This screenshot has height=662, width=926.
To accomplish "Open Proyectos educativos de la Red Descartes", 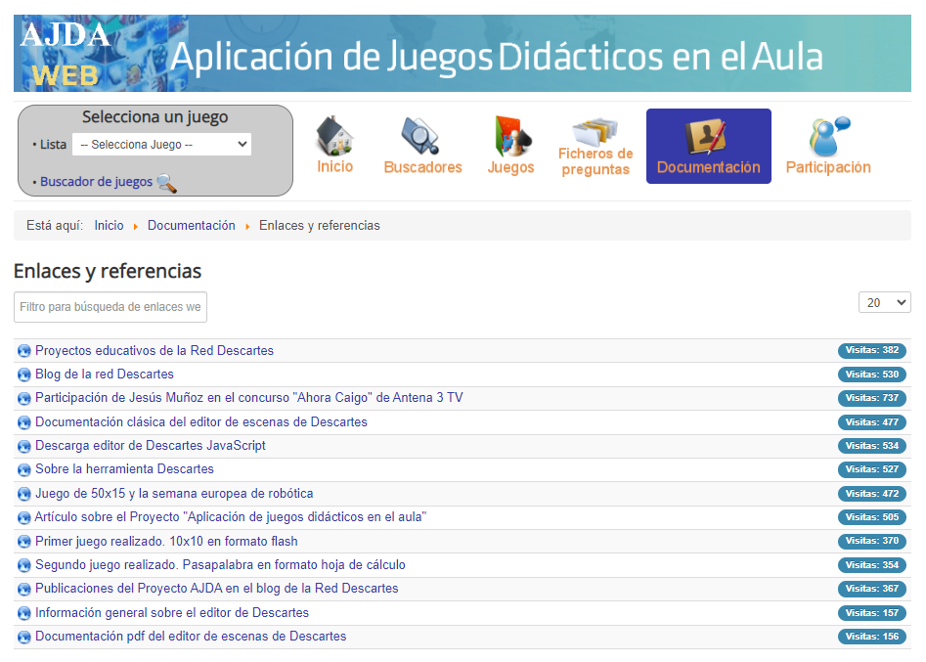I will click(x=154, y=351).
